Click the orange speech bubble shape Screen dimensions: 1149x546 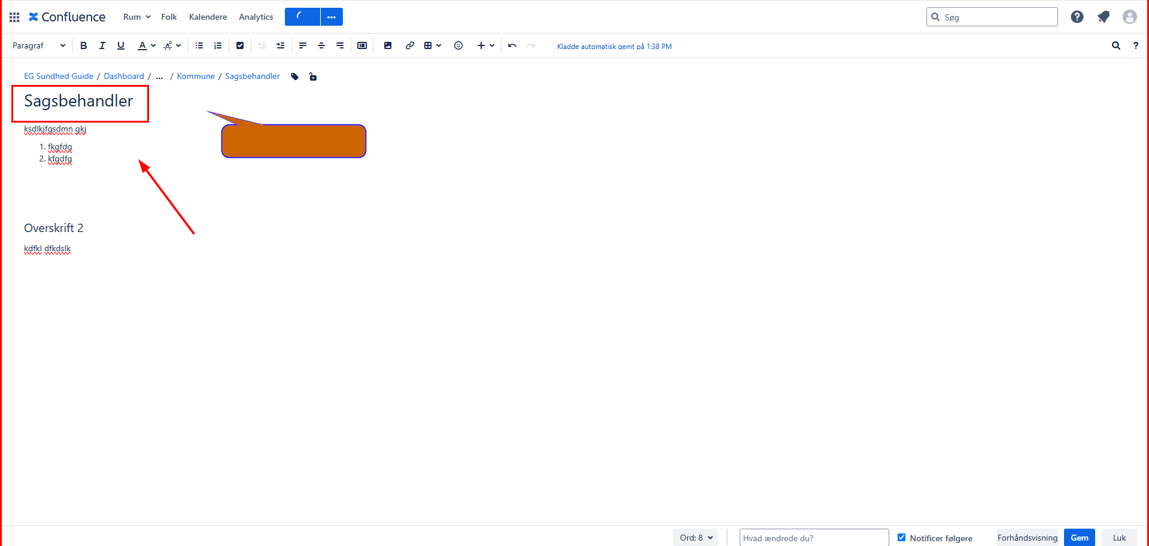pos(293,141)
